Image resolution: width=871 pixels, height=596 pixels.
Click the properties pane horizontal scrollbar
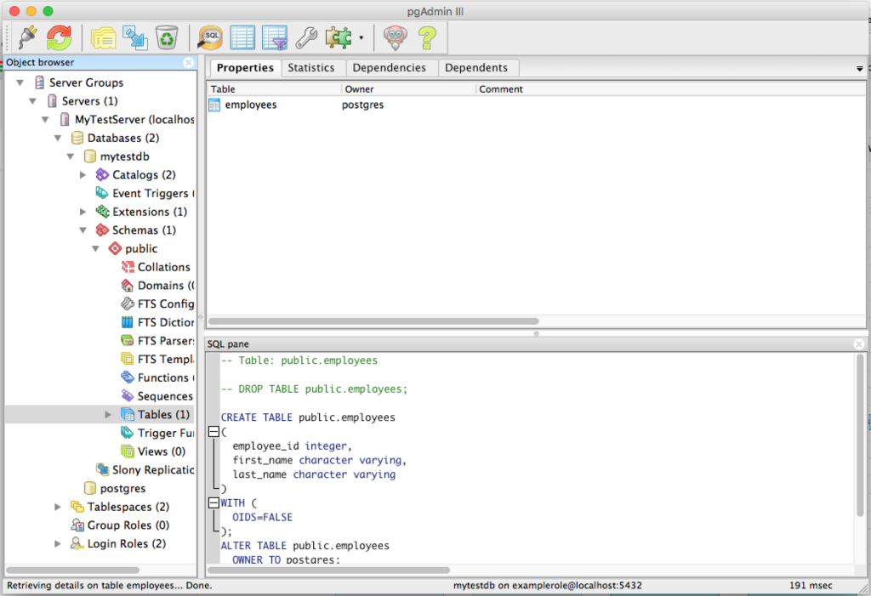pyautogui.click(x=373, y=321)
